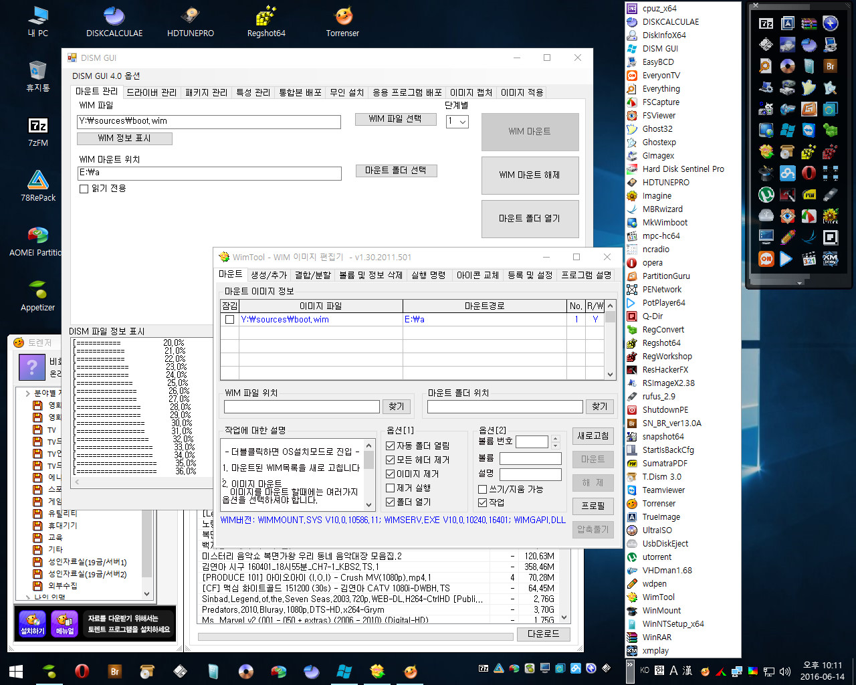Click the volume icon in system tray
Image resolution: width=856 pixels, height=685 pixels.
tap(785, 671)
